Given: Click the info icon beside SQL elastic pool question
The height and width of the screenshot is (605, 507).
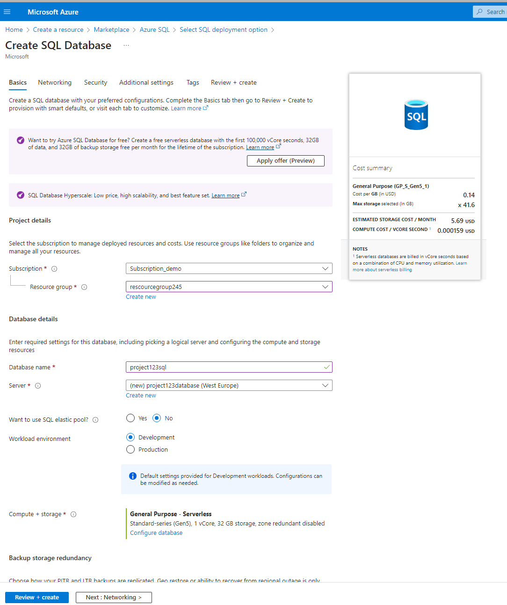Looking at the screenshot, I should point(95,420).
